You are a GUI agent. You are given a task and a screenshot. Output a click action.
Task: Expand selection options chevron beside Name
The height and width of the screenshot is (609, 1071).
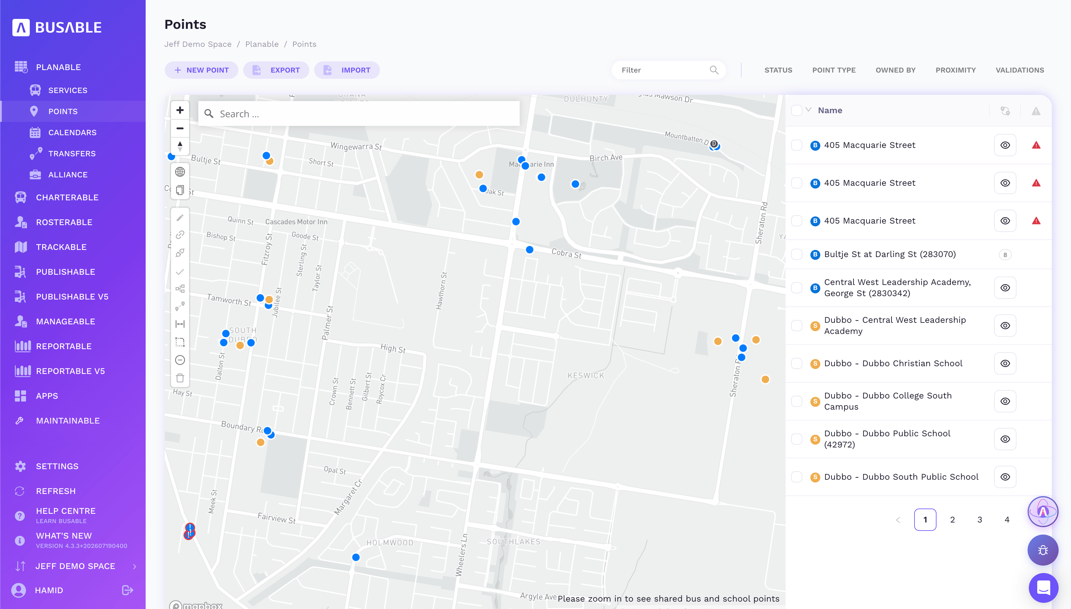coord(809,109)
